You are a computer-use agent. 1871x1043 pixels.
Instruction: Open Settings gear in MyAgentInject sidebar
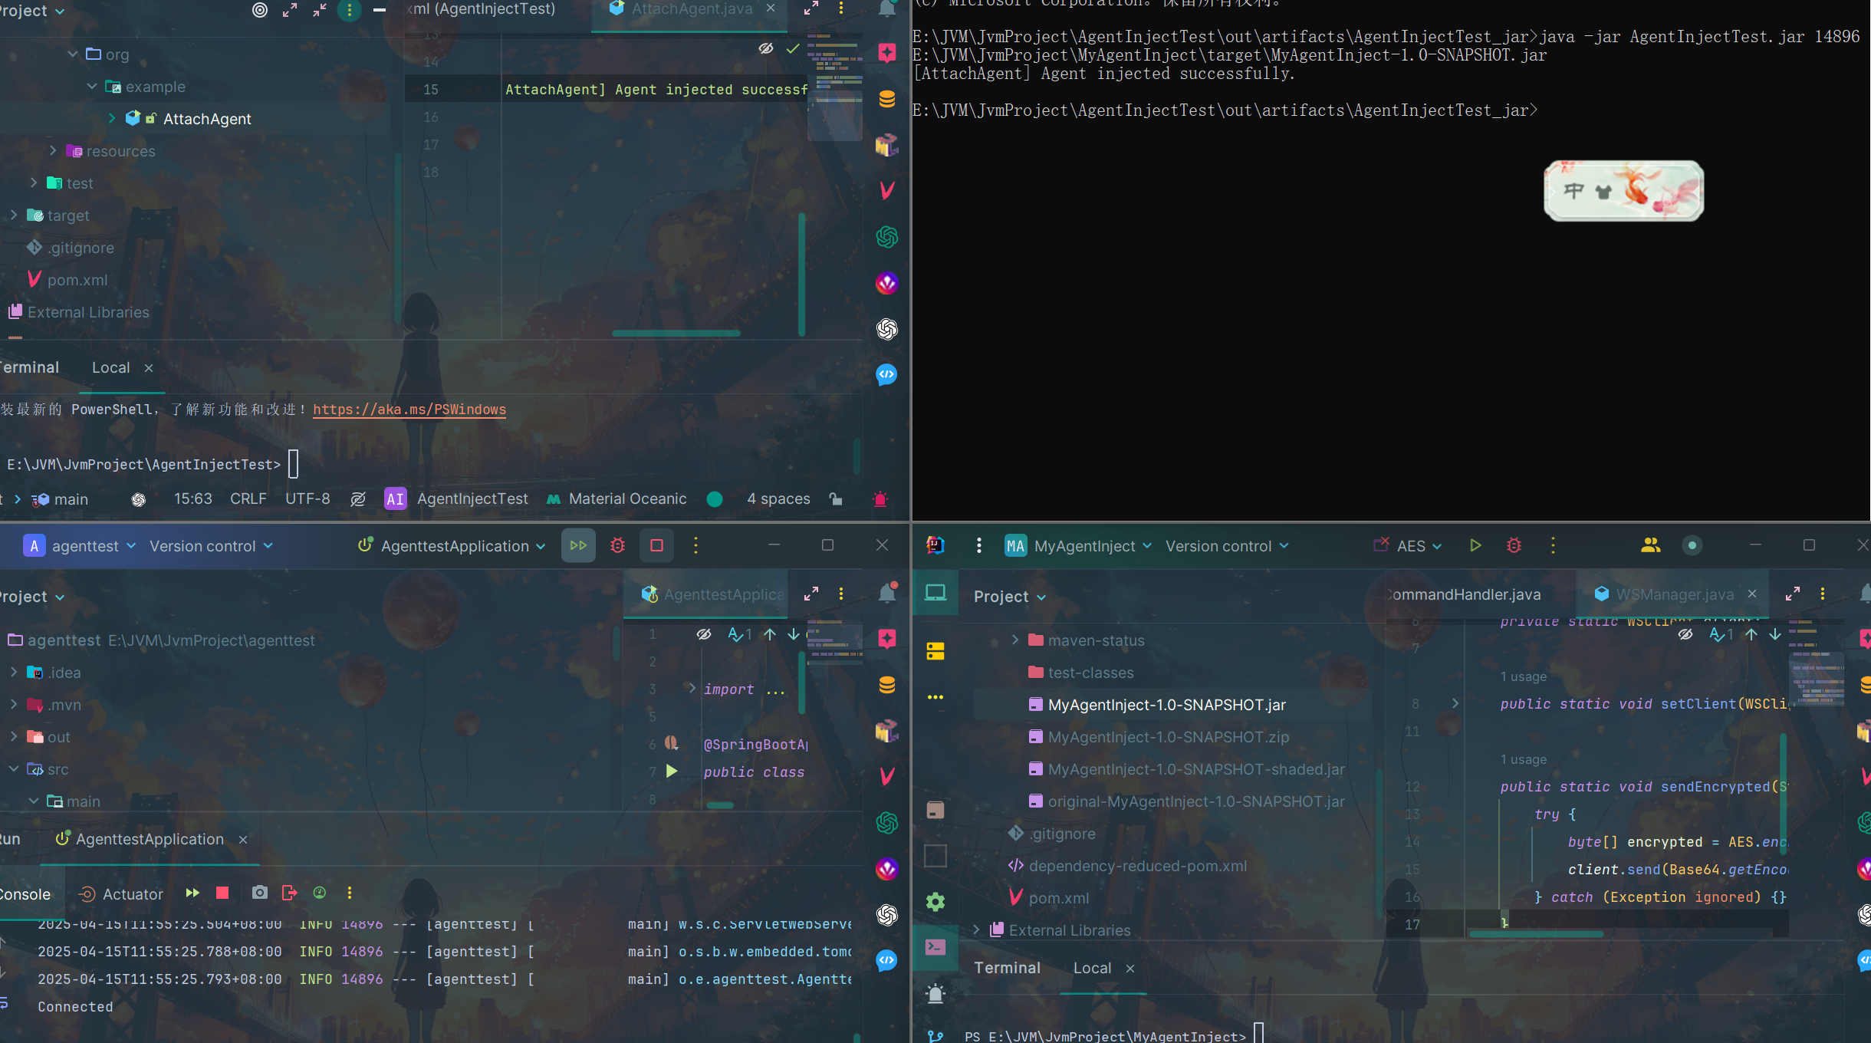click(935, 901)
